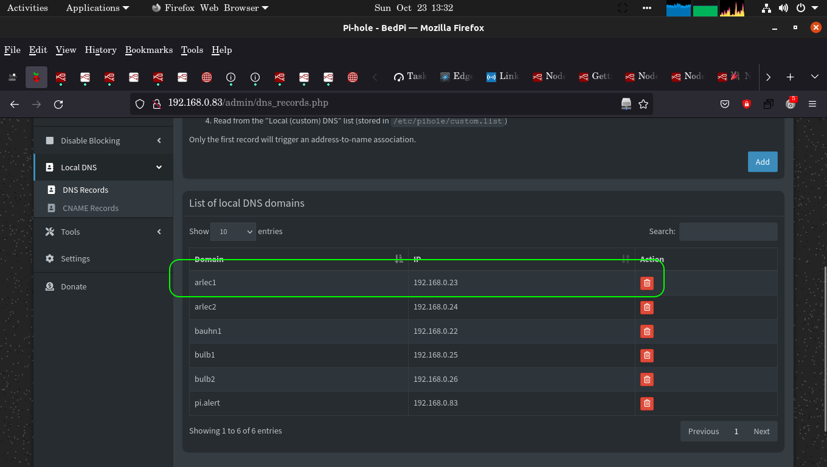Screen dimensions: 827x467
Task: Select page 1 in pagination
Action: click(736, 431)
